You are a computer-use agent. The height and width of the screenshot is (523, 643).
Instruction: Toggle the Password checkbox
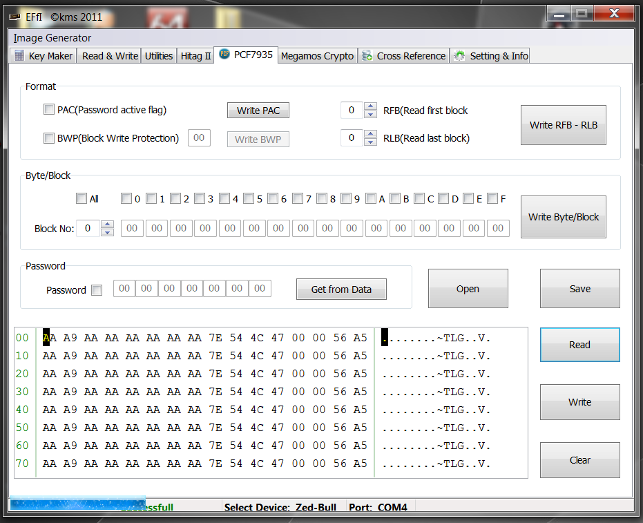(x=97, y=290)
